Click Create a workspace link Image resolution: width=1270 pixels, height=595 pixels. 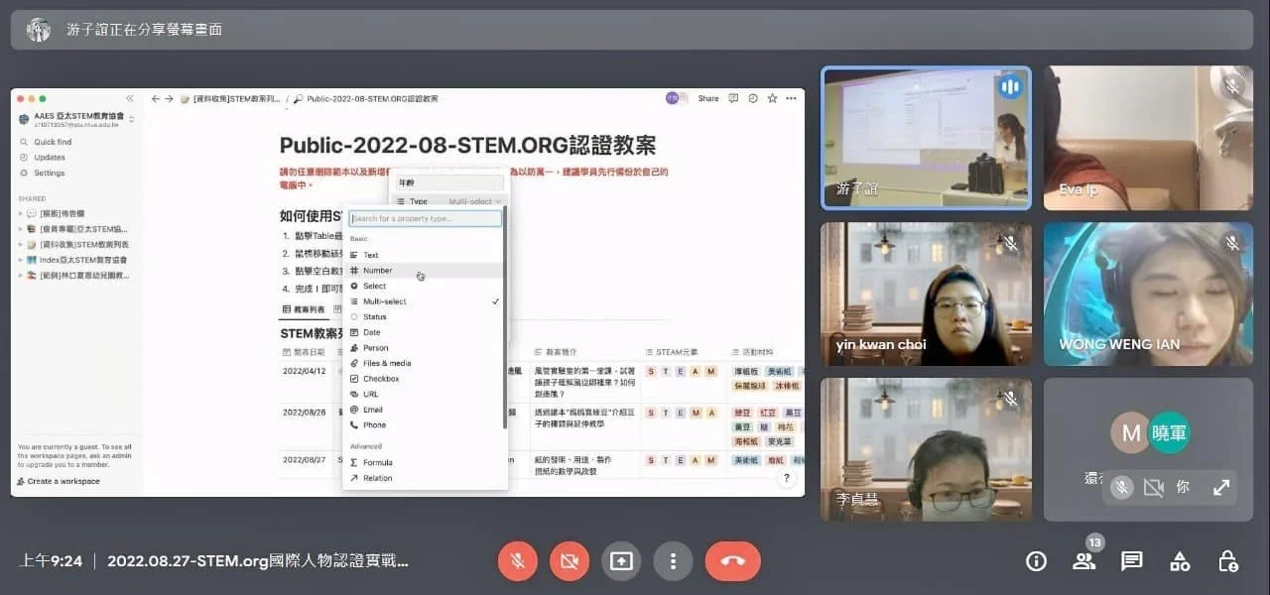pos(59,481)
